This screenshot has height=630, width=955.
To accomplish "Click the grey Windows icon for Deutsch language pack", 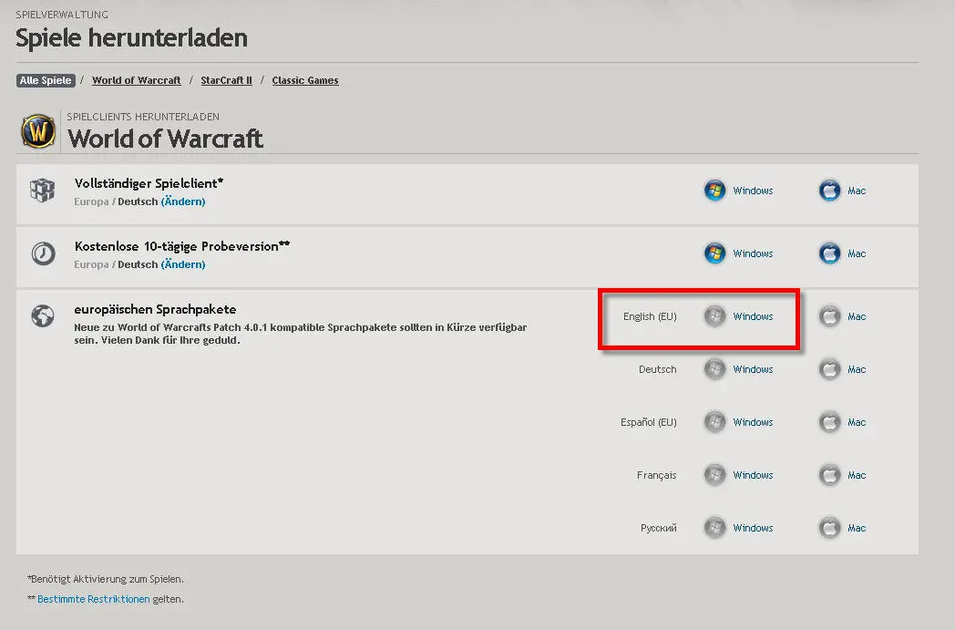I will coord(714,369).
